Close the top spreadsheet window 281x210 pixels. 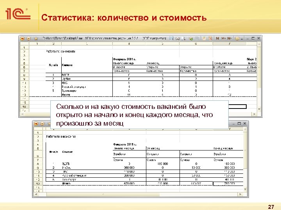click(259, 38)
